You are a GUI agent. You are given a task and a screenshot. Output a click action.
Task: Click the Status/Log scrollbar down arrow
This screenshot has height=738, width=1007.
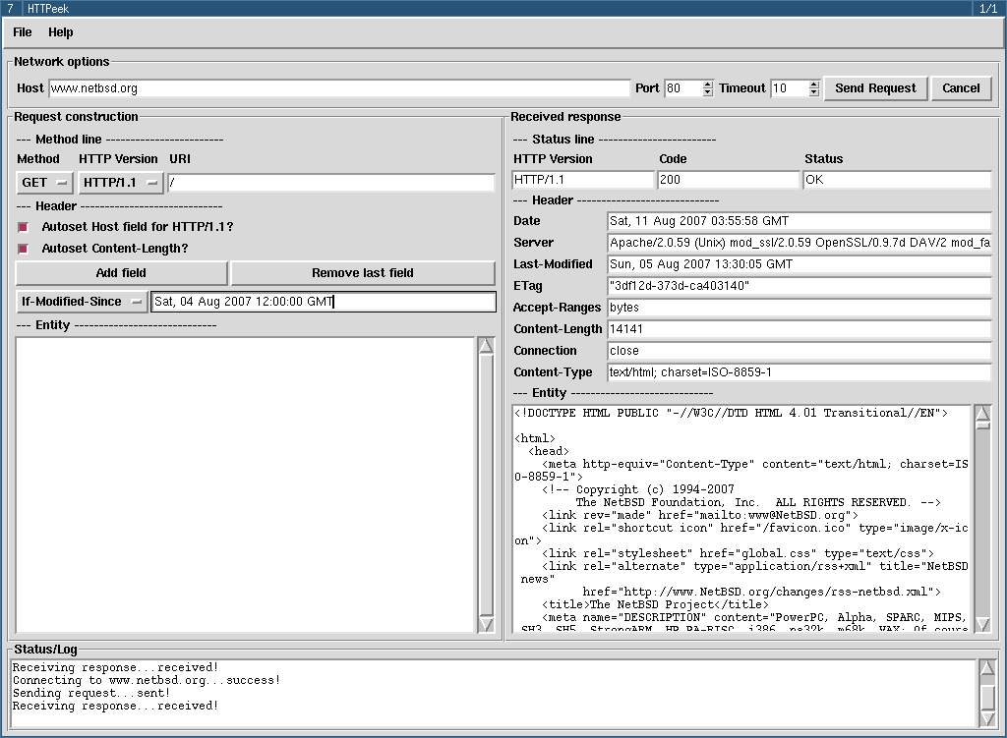point(987,718)
